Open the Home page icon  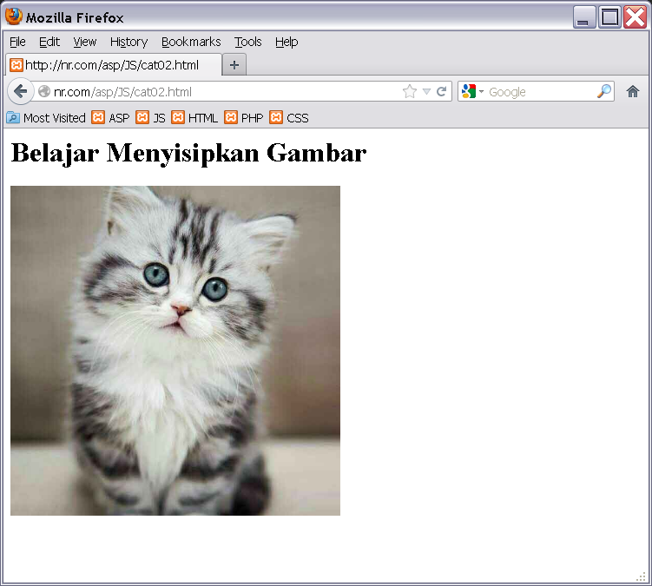tap(632, 91)
